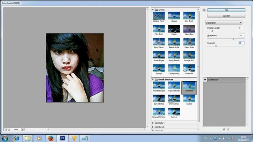Viewport: 253px width, 142px height.
Task: Zoom out with the minus button
Action: click(6, 129)
